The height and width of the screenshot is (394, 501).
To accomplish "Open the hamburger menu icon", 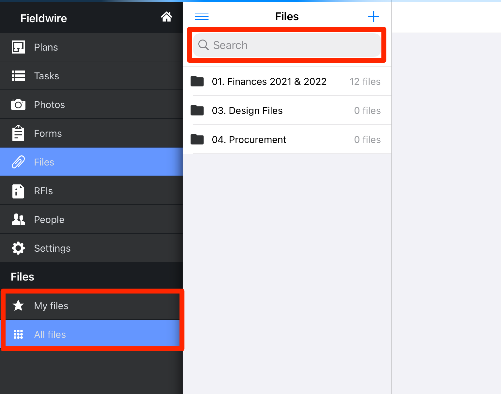I will coord(202,16).
